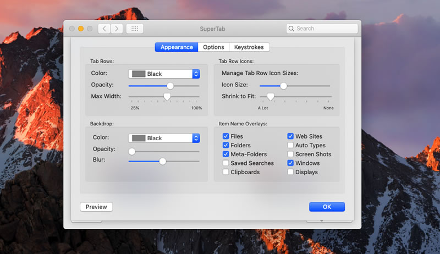Click the Backdrop Blur slider knob

point(162,161)
